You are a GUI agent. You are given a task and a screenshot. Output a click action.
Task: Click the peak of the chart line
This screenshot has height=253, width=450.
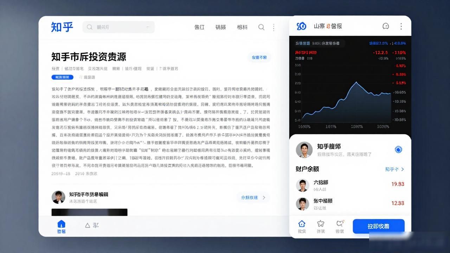(356, 82)
